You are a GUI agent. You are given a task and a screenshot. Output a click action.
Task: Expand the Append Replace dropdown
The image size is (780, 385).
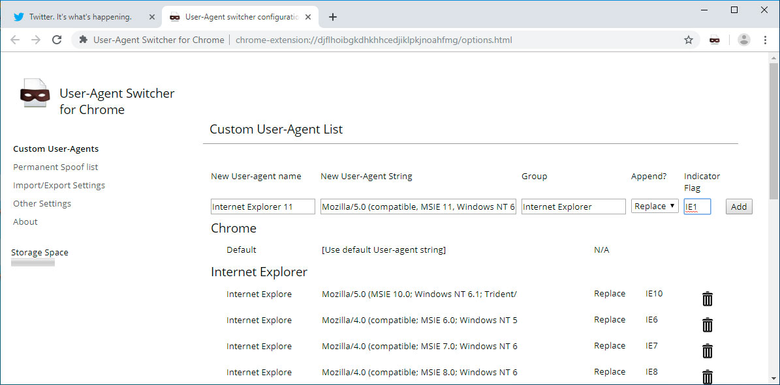click(x=655, y=206)
